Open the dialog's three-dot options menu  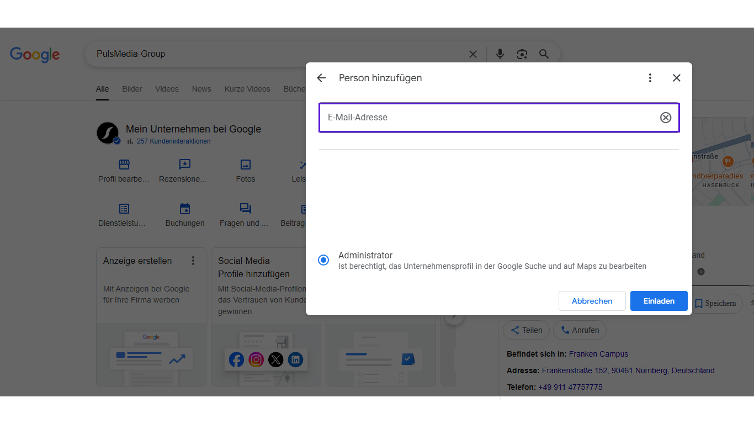tap(650, 78)
